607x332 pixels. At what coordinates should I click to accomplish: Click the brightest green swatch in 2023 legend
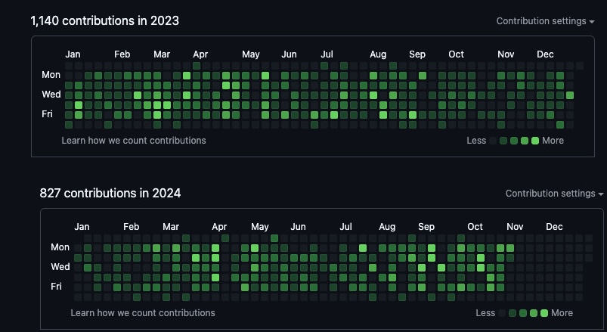(535, 141)
